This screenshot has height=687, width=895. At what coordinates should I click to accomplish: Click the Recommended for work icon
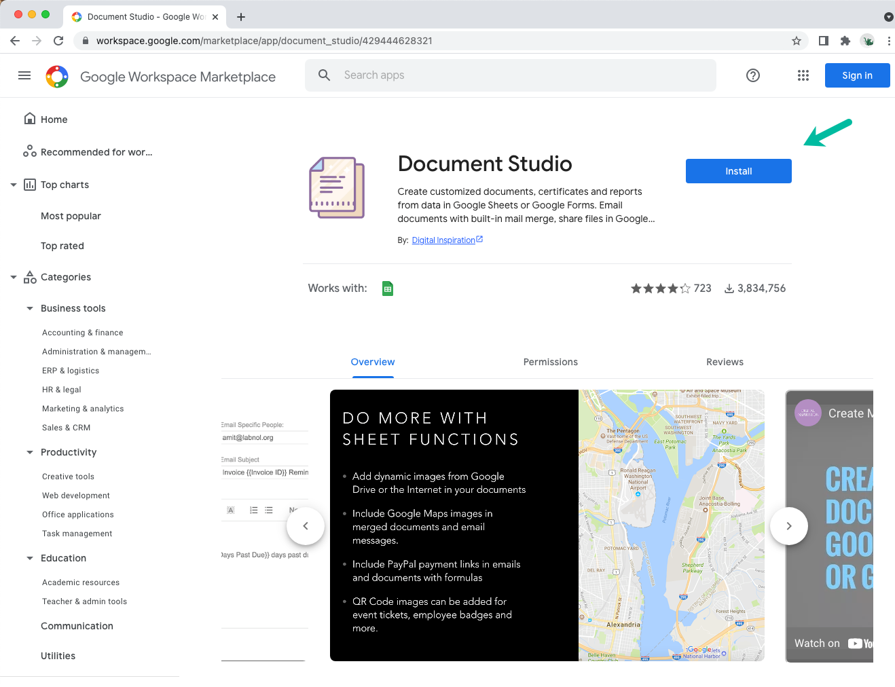point(30,151)
